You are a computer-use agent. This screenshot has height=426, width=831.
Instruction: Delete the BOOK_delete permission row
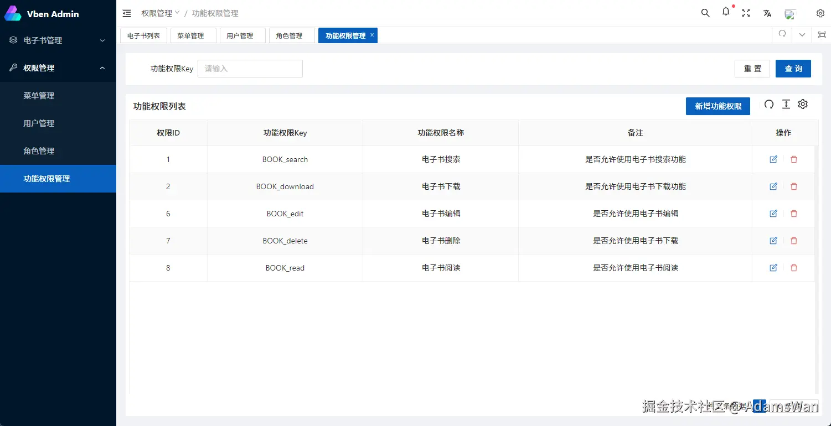click(x=794, y=241)
